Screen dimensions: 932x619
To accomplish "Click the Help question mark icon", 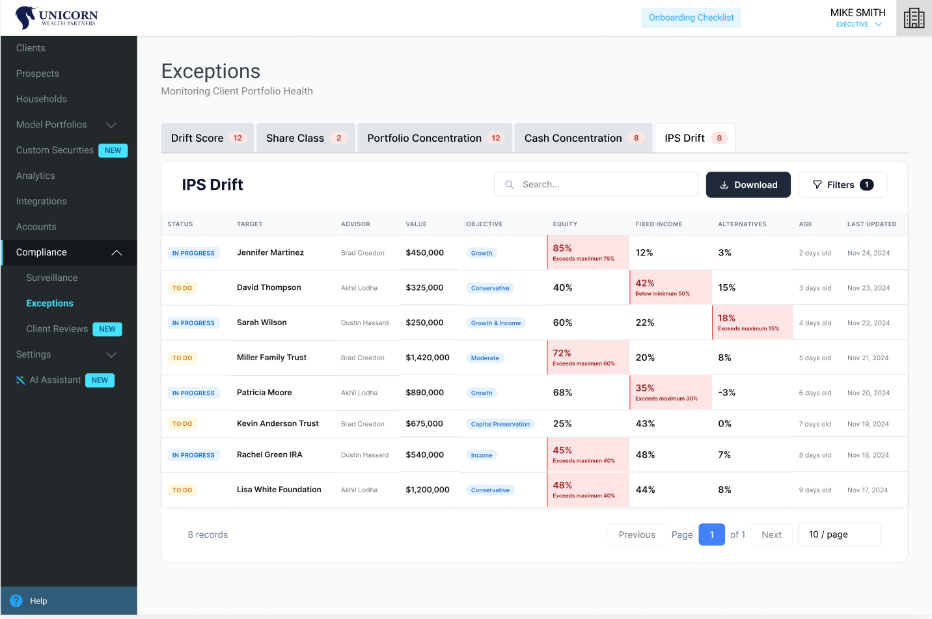I will pos(16,601).
